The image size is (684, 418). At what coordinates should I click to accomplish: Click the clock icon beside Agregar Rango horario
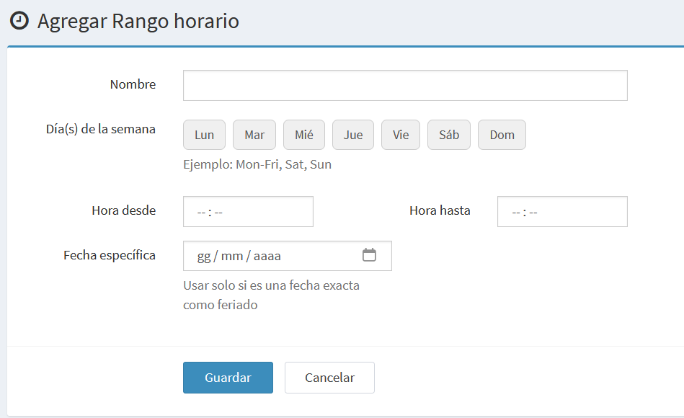coord(19,20)
